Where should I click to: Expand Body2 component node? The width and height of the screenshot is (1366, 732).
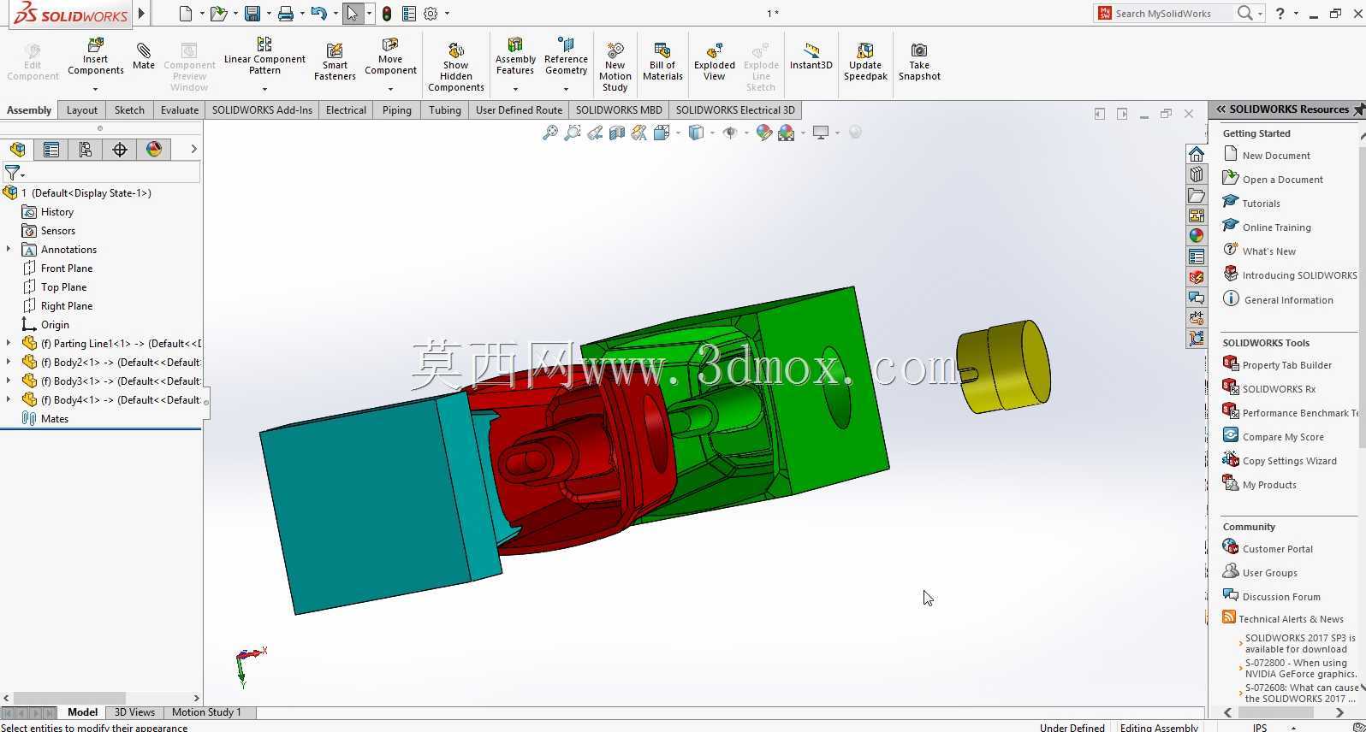click(x=9, y=363)
